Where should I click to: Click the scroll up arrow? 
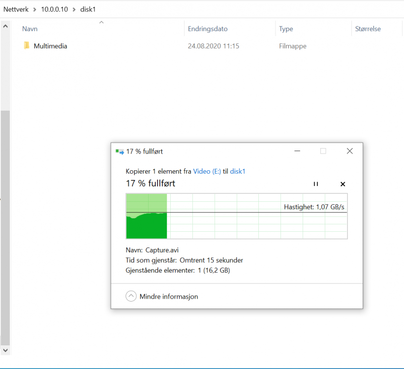(5, 26)
